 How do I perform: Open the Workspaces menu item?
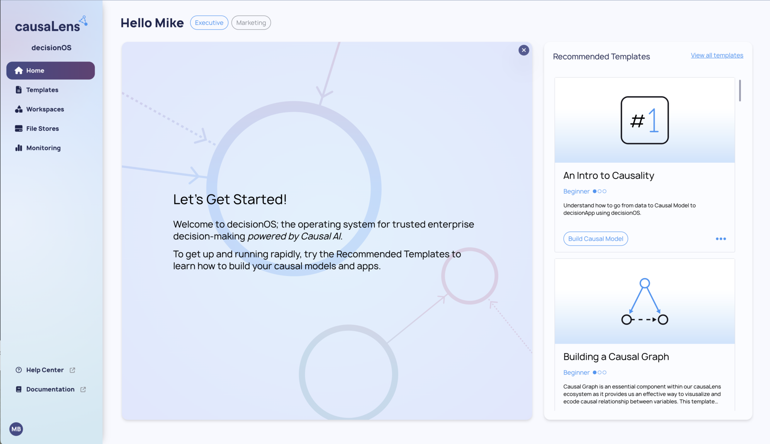[45, 109]
